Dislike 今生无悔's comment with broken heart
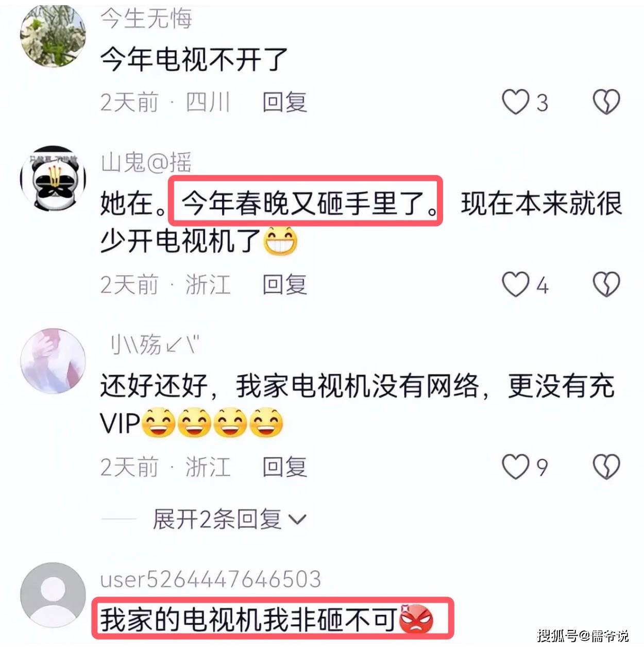The height and width of the screenshot is (650, 644). pyautogui.click(x=606, y=102)
